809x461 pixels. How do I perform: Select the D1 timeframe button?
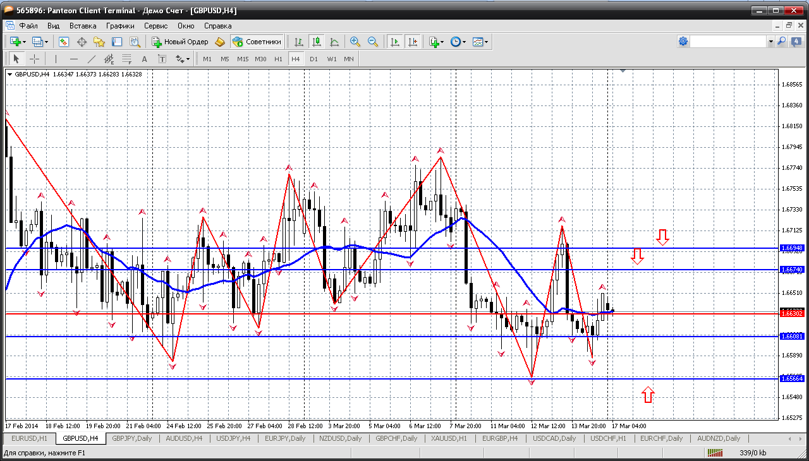pyautogui.click(x=313, y=59)
